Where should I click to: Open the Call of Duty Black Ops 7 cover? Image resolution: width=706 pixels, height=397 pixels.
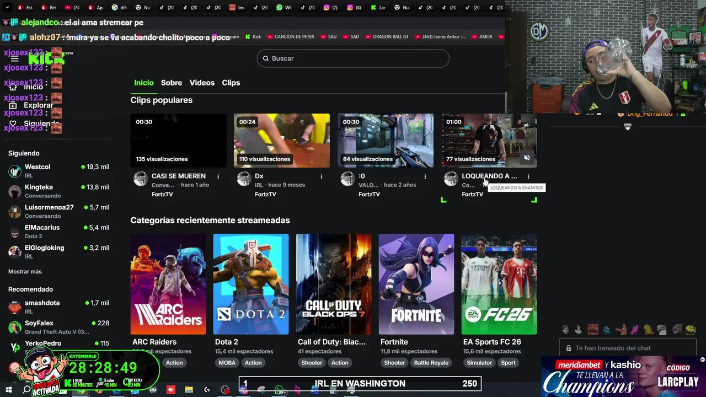334,284
